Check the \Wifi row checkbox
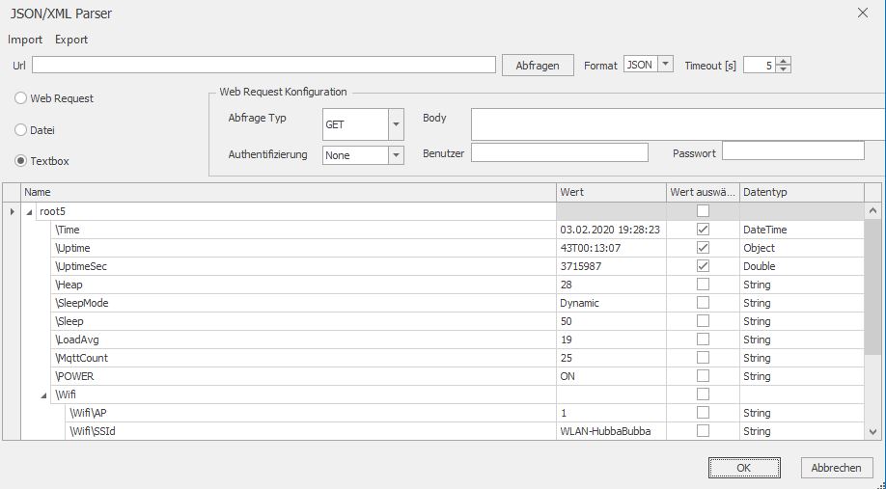 pyautogui.click(x=703, y=394)
